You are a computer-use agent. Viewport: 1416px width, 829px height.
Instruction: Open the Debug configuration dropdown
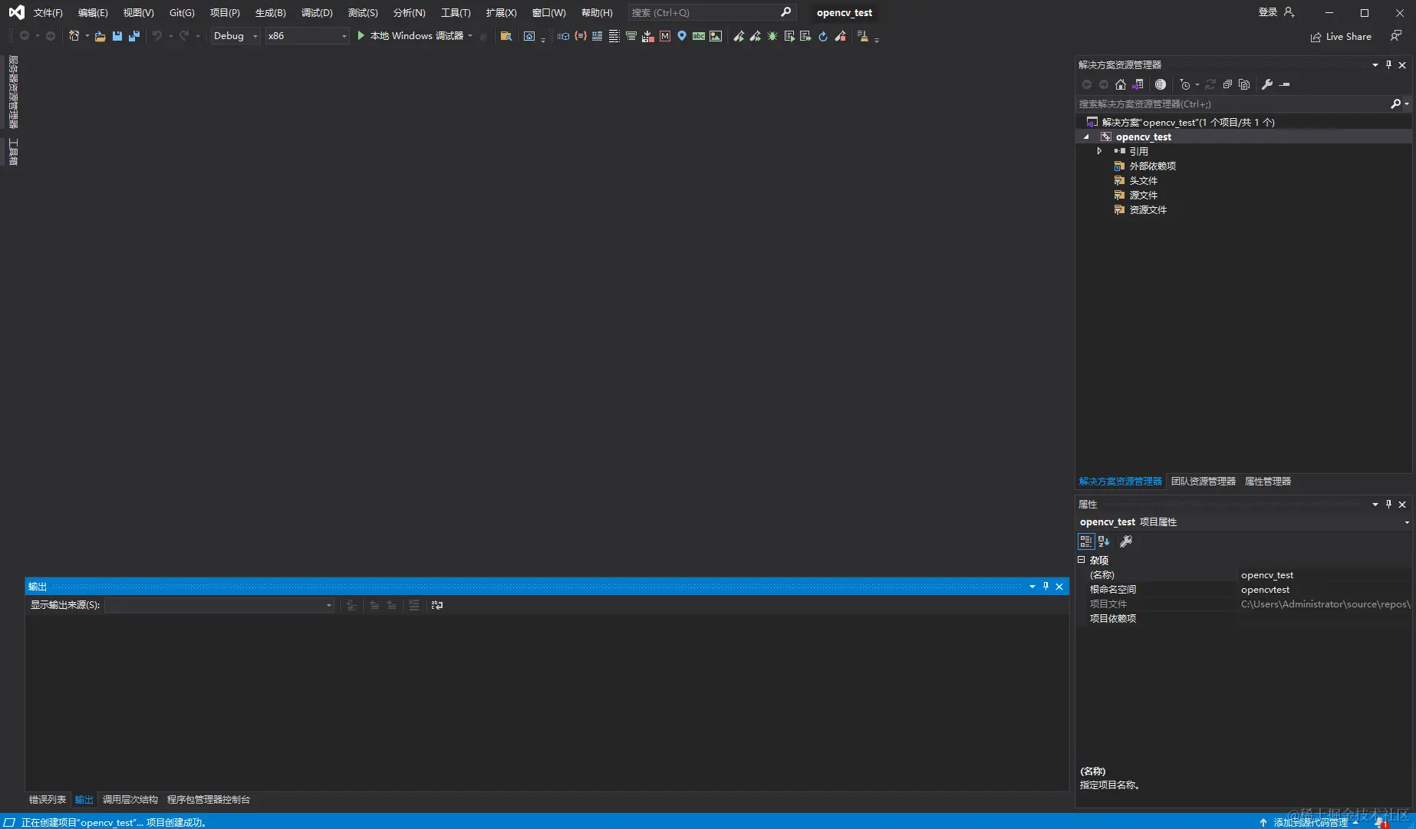pyautogui.click(x=254, y=35)
